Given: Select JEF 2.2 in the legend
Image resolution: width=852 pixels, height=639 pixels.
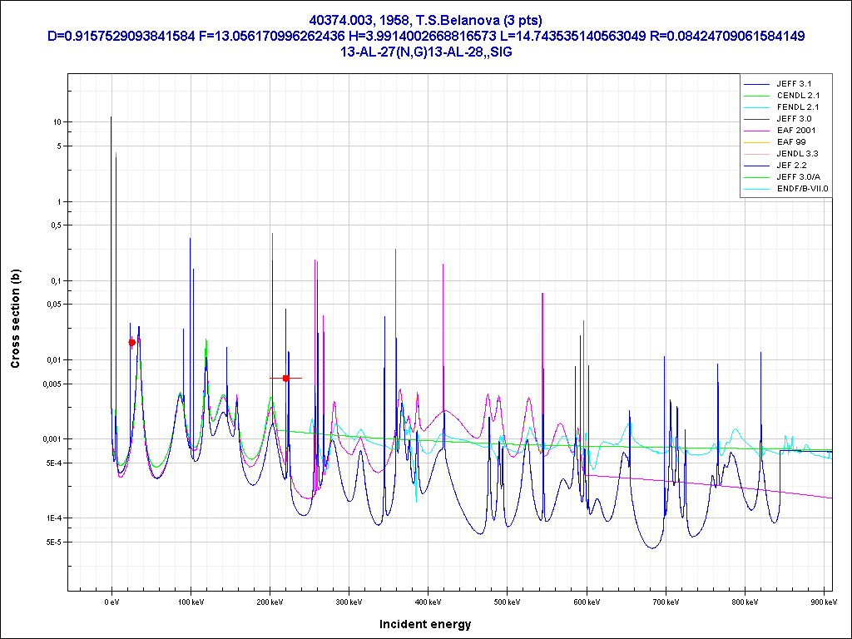Looking at the screenshot, I should click(791, 166).
